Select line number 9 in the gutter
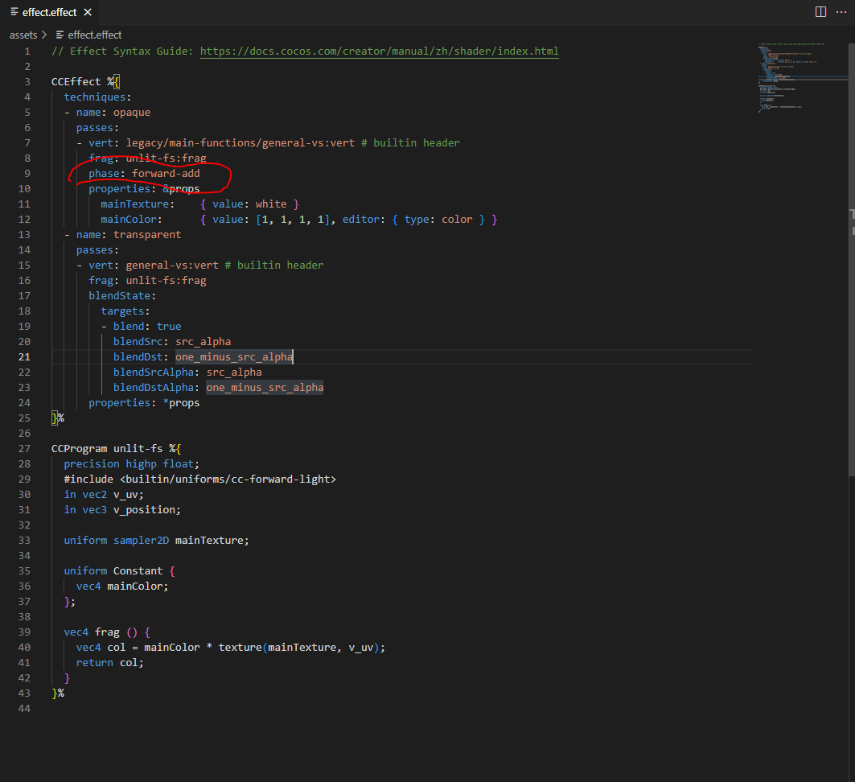The width and height of the screenshot is (855, 782). tap(27, 173)
